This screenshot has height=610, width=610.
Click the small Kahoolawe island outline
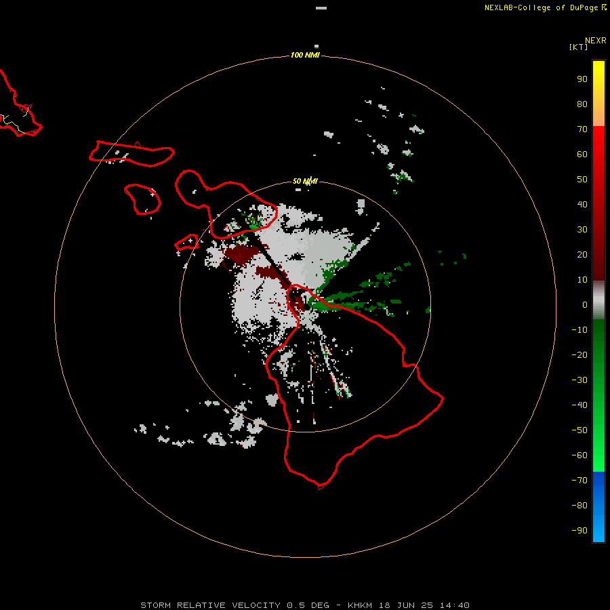186,242
